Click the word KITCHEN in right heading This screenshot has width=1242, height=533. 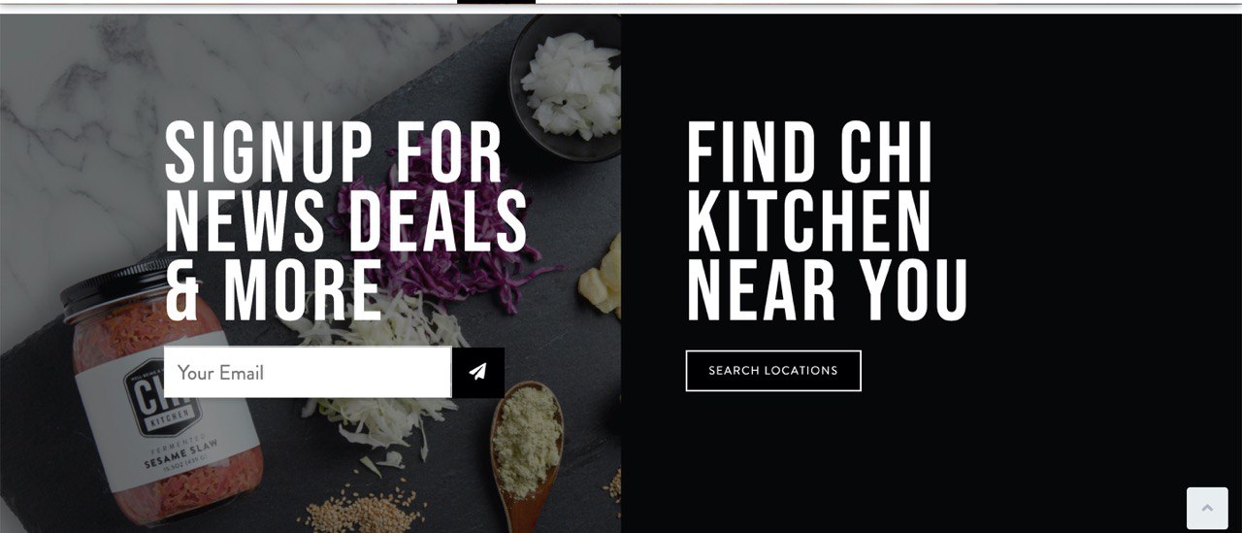coord(809,222)
